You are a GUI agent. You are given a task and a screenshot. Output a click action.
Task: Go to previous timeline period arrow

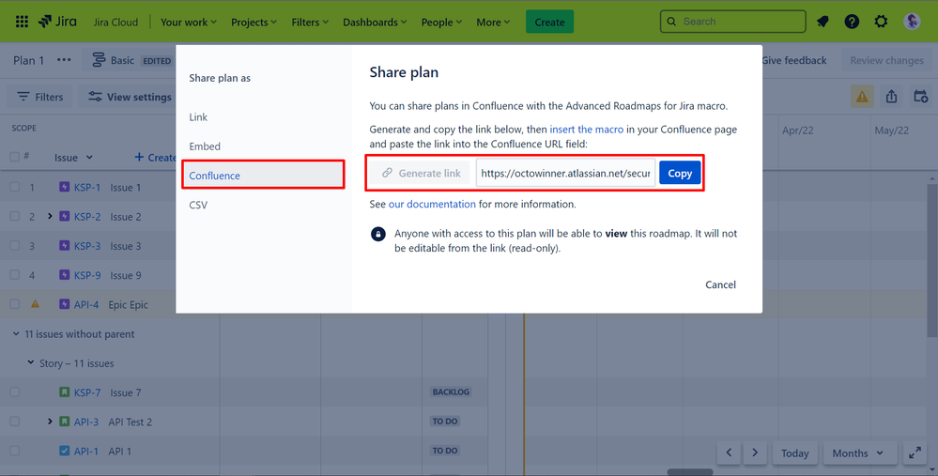pyautogui.click(x=729, y=453)
